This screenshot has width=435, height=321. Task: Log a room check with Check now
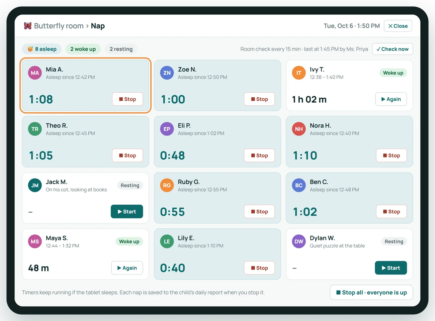click(393, 49)
